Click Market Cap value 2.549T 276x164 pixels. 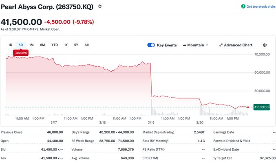pyautogui.click(x=199, y=132)
